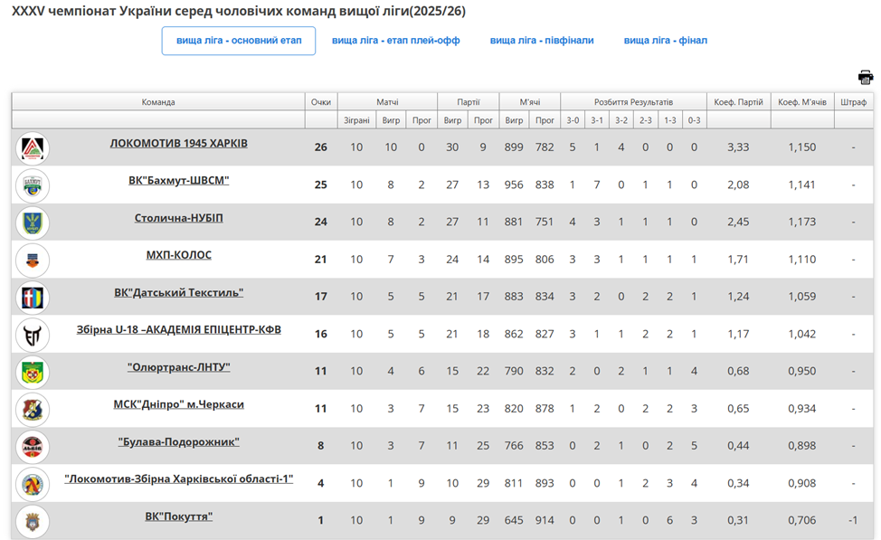Click the ВК"Датський Текстиль" team logo
Screen dimensions: 881x540
pos(33,298)
